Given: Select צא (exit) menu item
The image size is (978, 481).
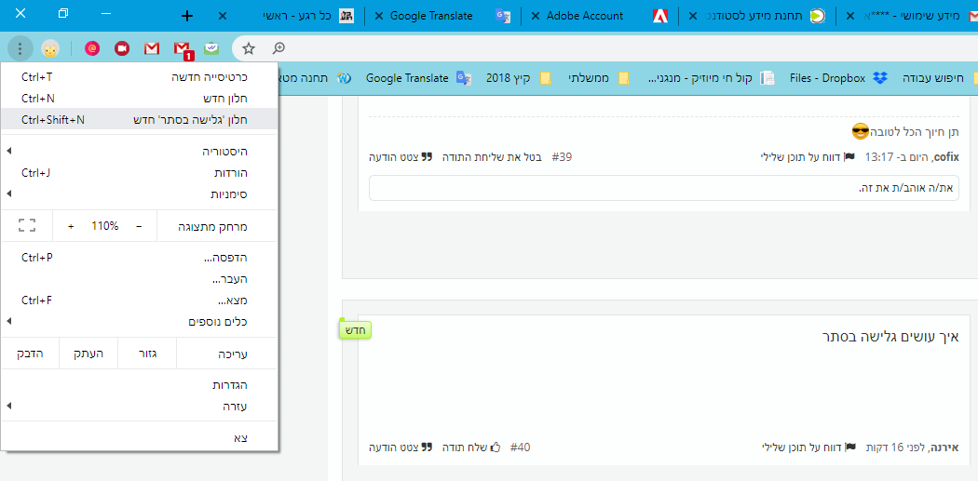Looking at the screenshot, I should [140, 438].
